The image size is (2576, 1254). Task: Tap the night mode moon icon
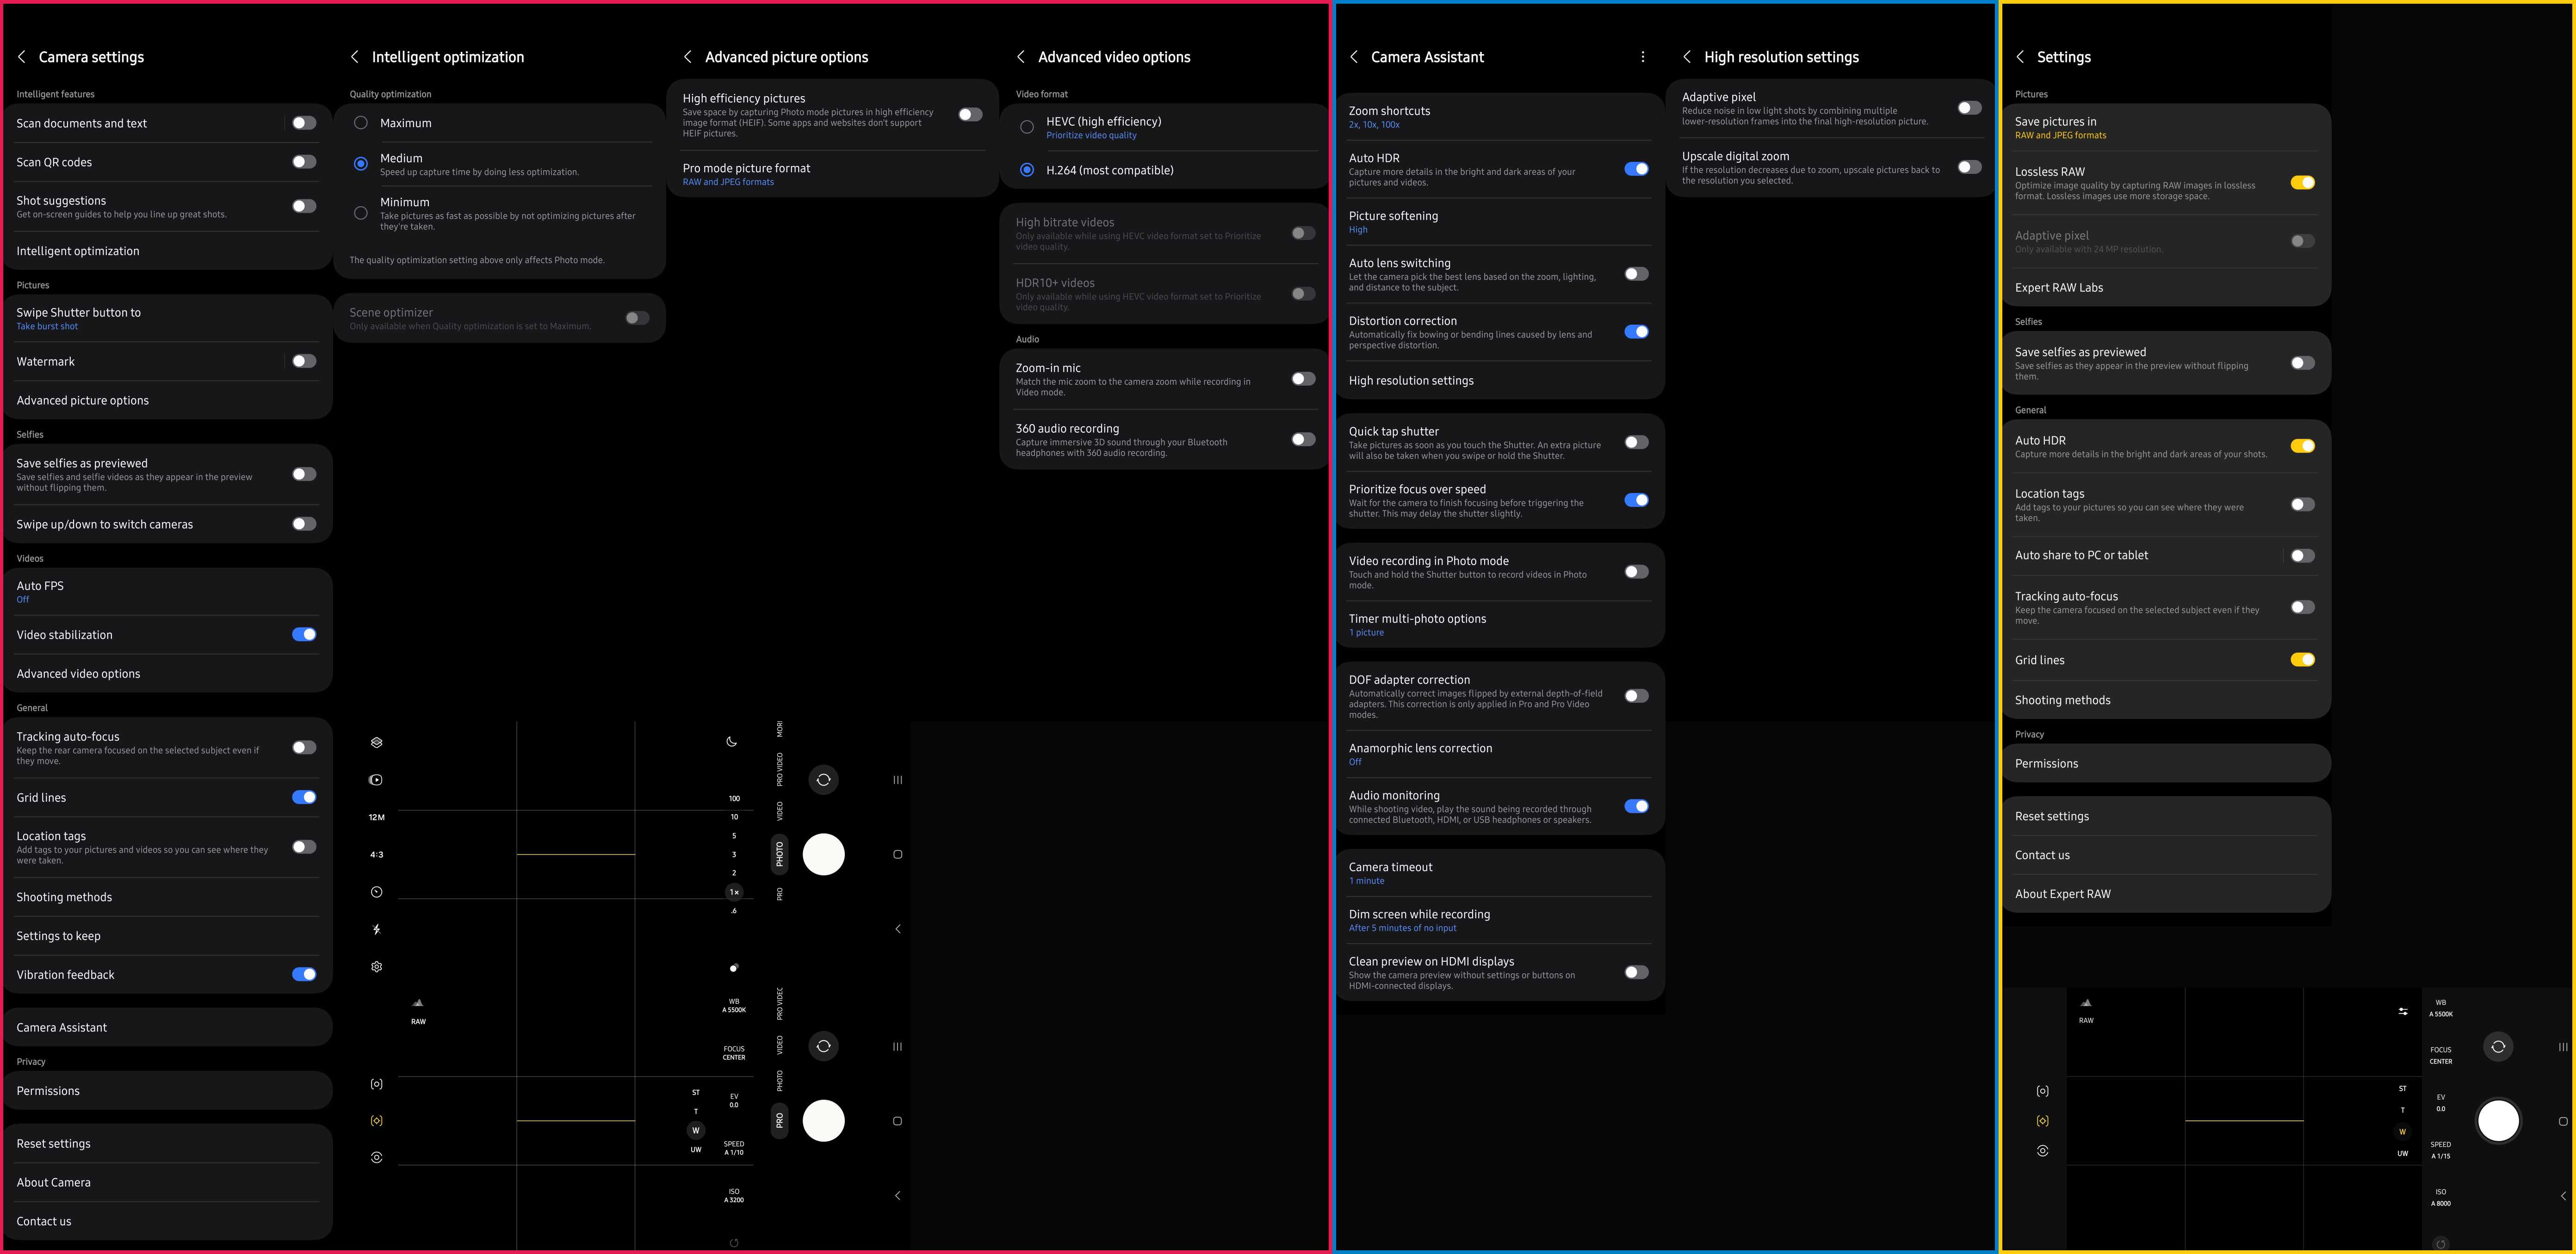(732, 741)
